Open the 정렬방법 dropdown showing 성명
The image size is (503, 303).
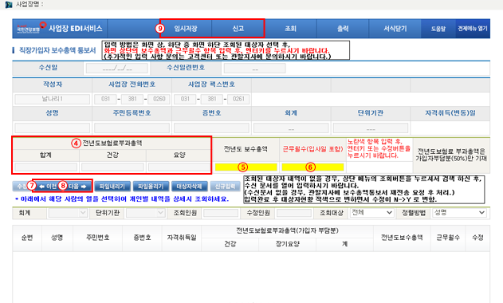click(x=459, y=212)
